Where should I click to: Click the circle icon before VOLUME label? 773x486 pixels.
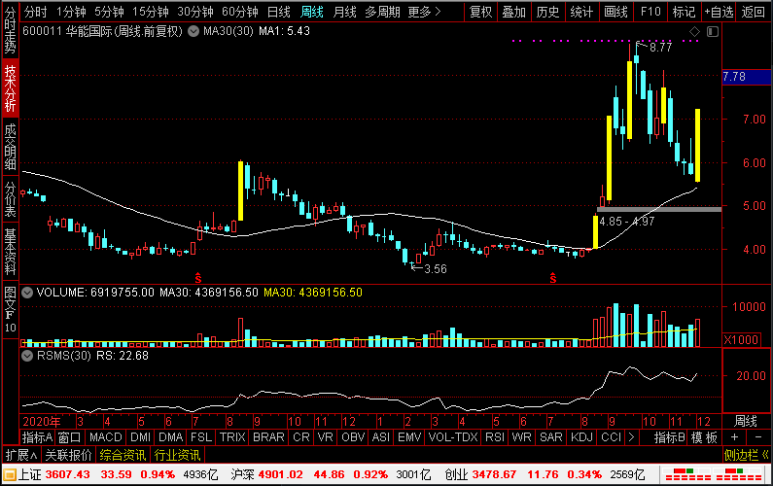click(x=27, y=292)
